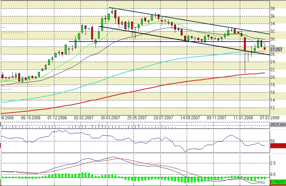Click the 24 price axis label
The width and height of the screenshot is (286, 186).
pos(273,62)
